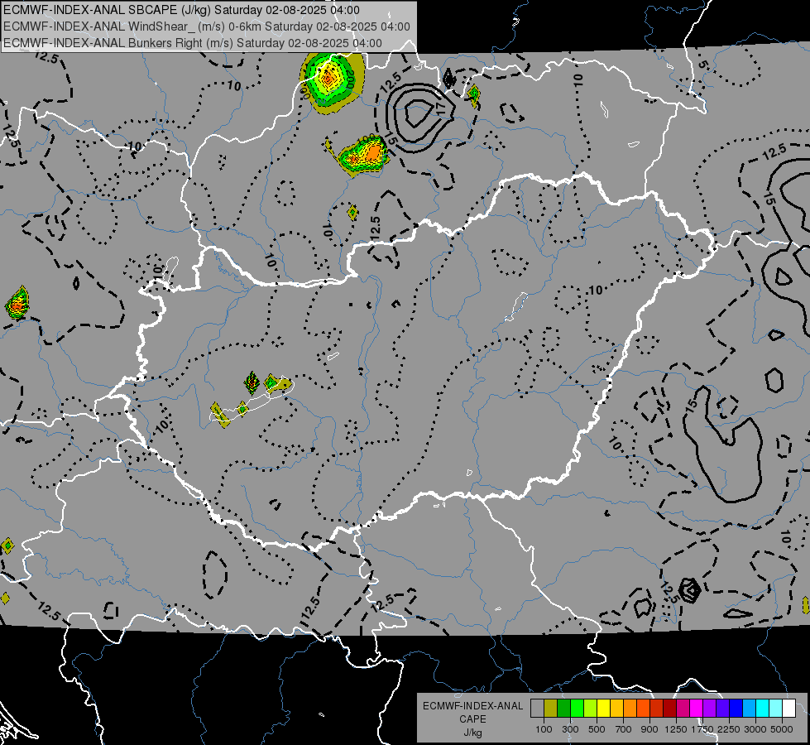Click the 200 label on the CAPE maximum
810x745 pixels.
click(x=350, y=80)
